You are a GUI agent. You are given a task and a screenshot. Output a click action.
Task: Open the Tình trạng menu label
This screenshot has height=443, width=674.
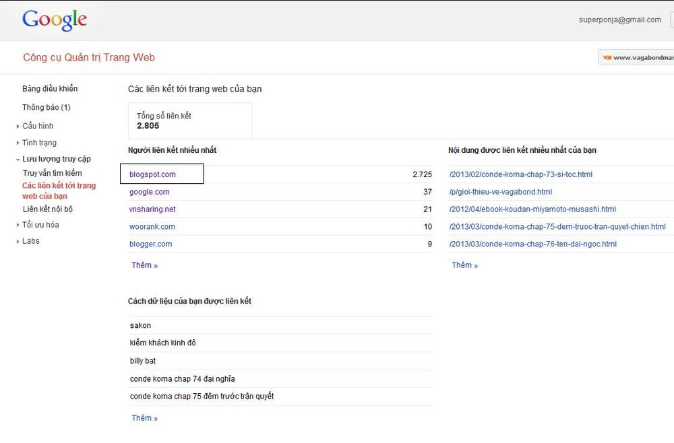pos(40,143)
